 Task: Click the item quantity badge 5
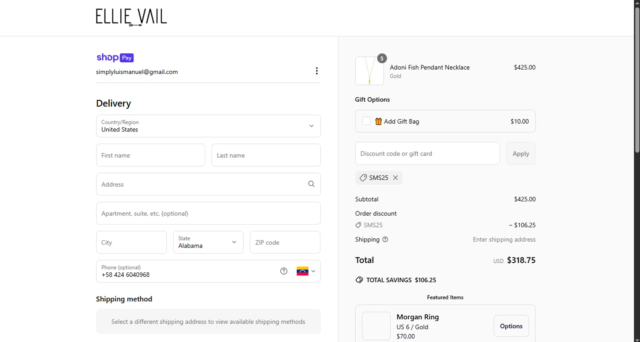click(382, 58)
